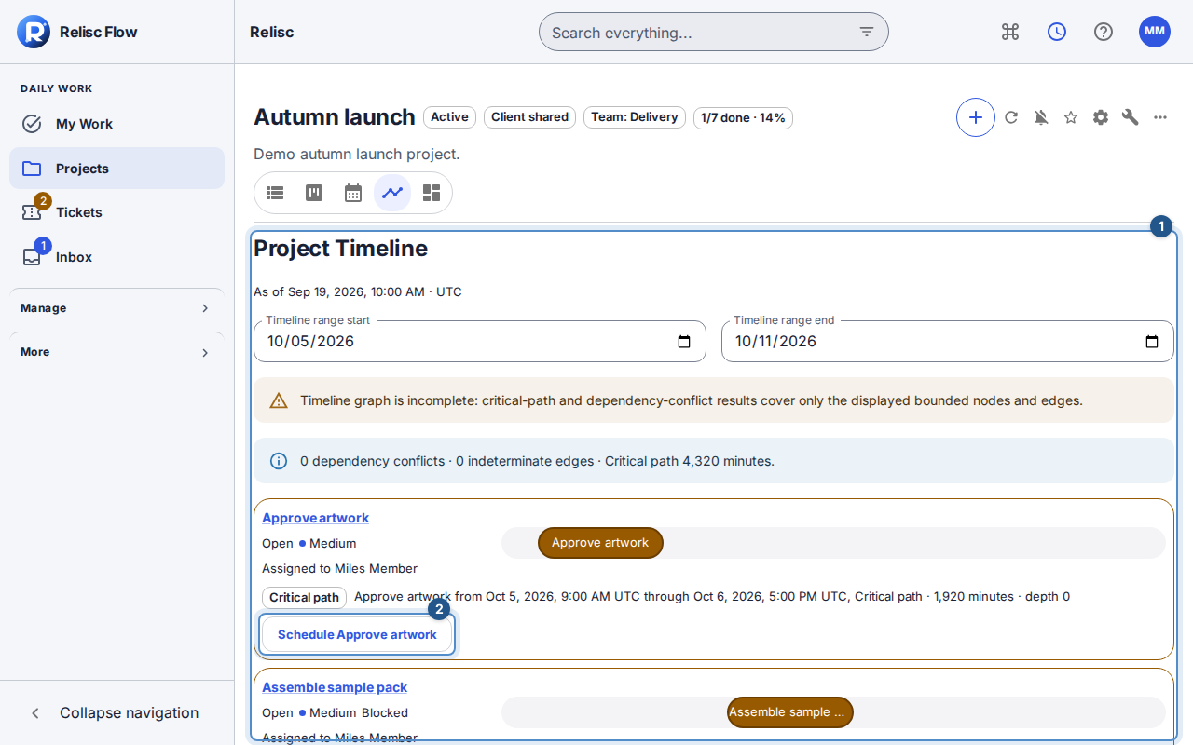Click the Team: Delivery chip
Screen dimensions: 1193x745
635,117
